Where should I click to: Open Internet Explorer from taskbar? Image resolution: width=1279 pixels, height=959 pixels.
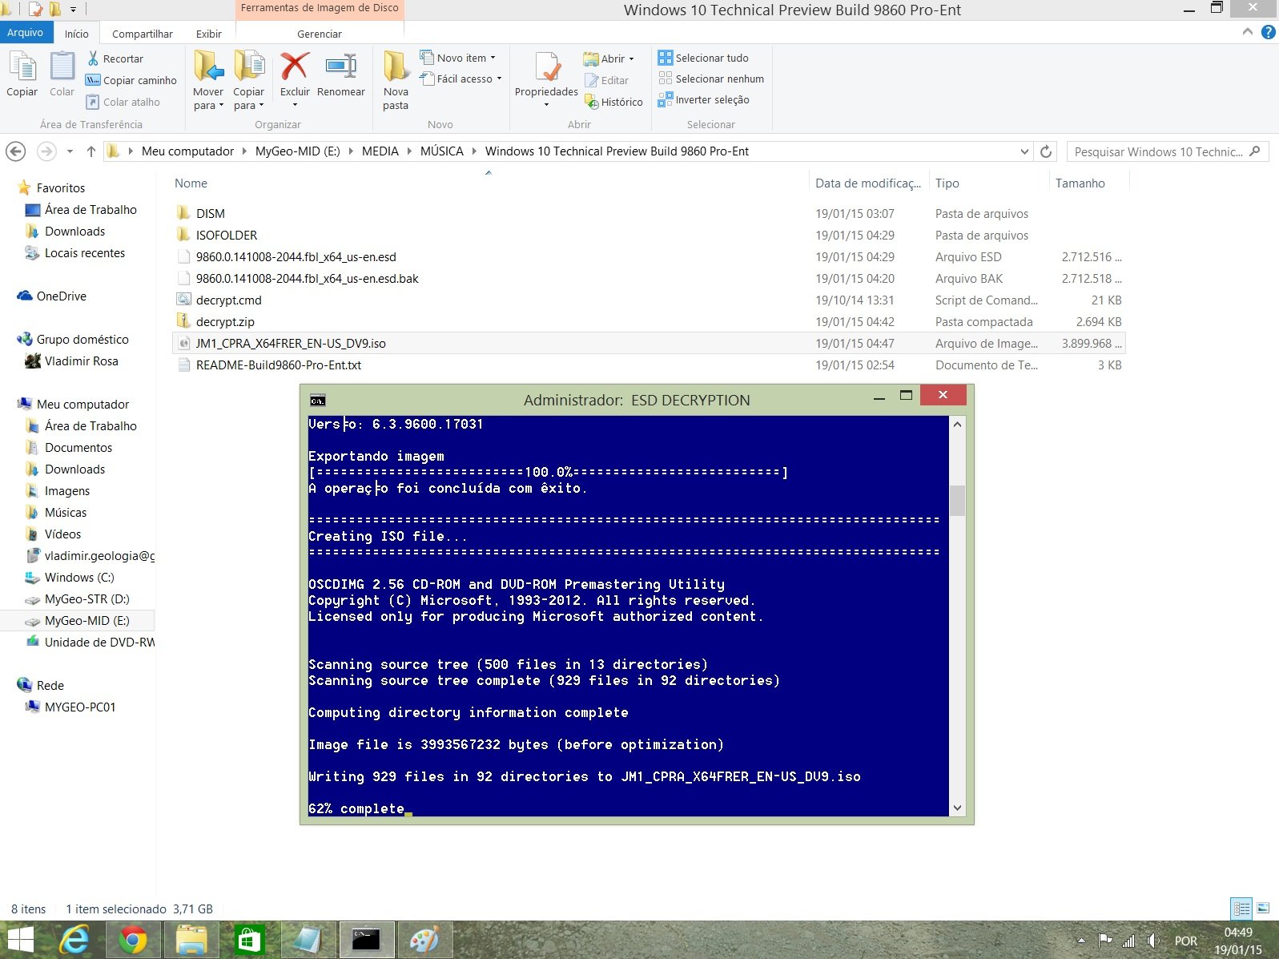[x=74, y=940]
